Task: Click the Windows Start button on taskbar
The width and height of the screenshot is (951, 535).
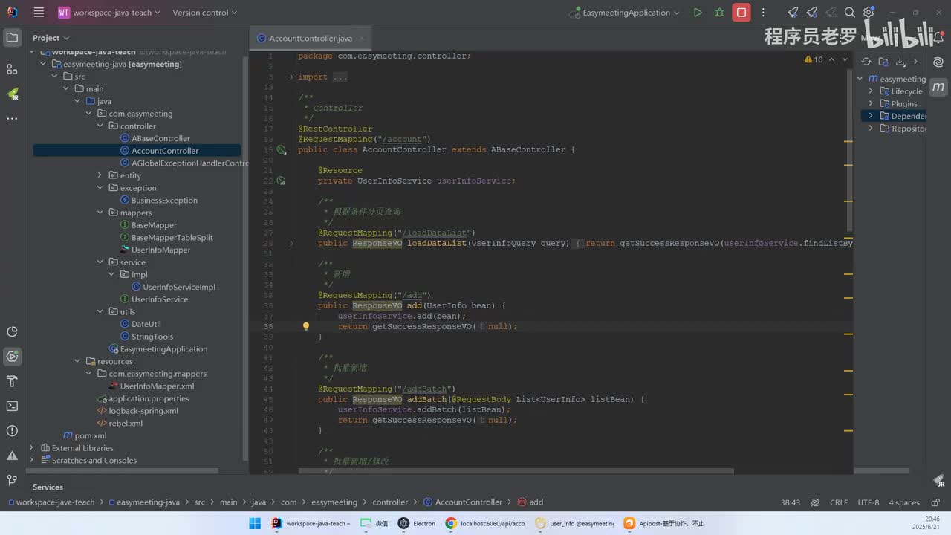Action: coord(255,523)
